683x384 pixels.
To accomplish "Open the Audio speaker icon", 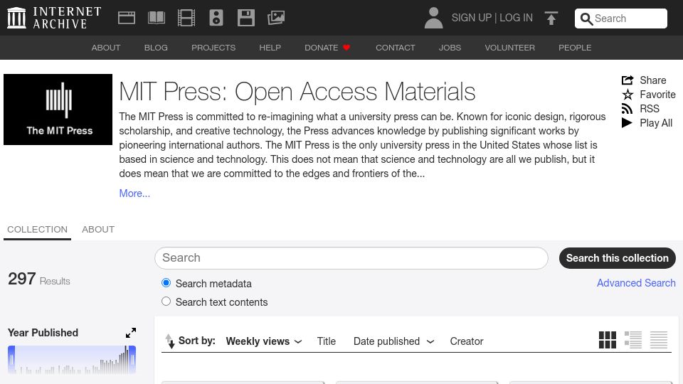I will tap(216, 18).
